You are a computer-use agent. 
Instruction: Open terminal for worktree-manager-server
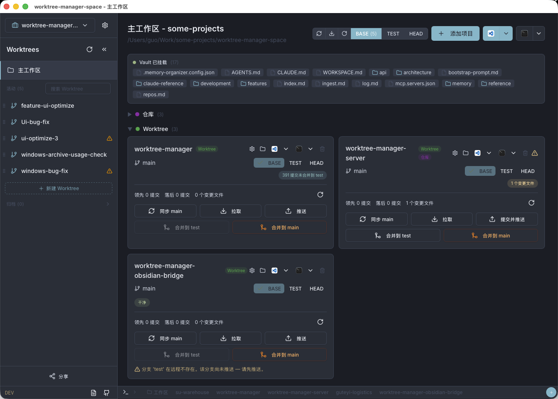pyautogui.click(x=502, y=153)
